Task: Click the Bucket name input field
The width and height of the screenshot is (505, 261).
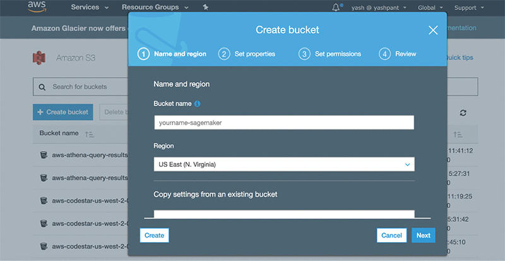Action: pyautogui.click(x=284, y=123)
